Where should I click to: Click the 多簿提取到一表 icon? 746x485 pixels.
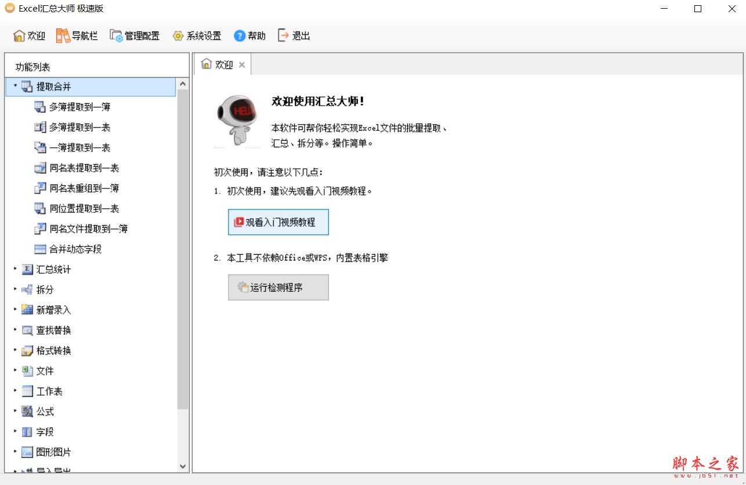click(x=40, y=127)
